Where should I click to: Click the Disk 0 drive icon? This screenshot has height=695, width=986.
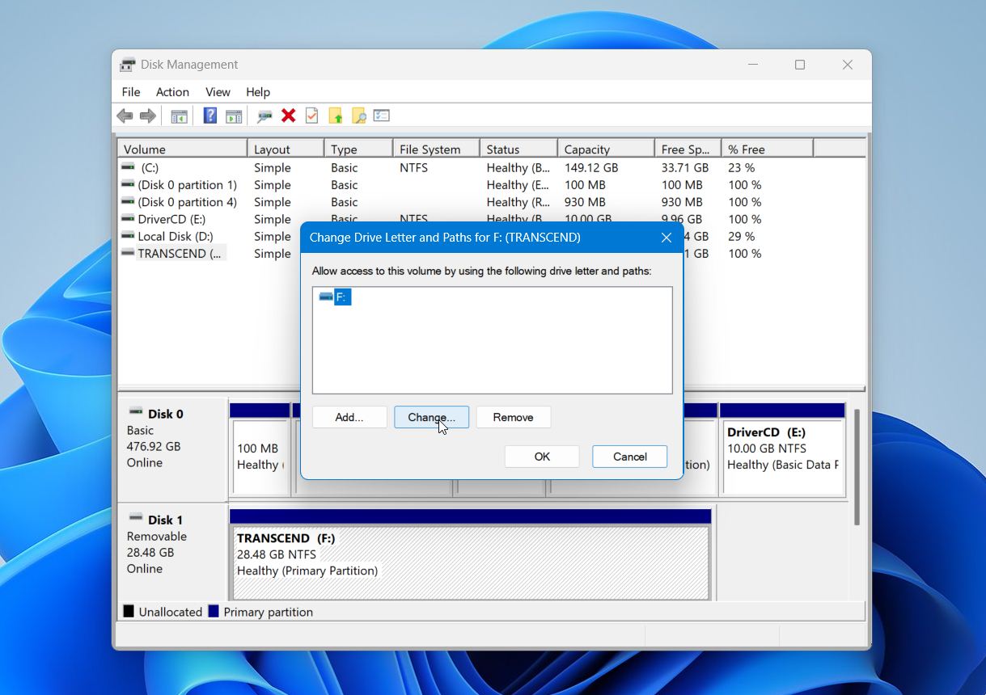click(x=136, y=412)
